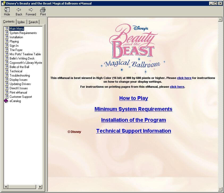
Task: Click the display settings 'click here' link
Action: [184, 78]
